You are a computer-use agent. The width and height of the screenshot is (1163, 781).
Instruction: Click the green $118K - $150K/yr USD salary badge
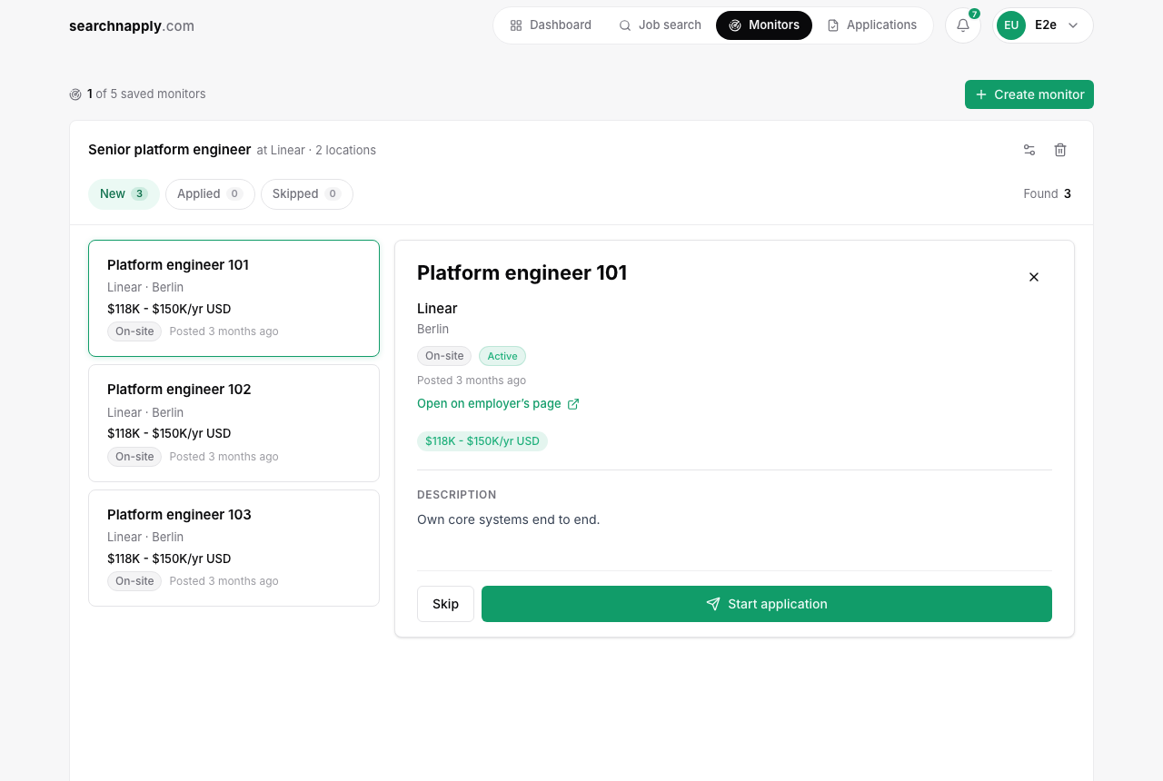coord(482,441)
